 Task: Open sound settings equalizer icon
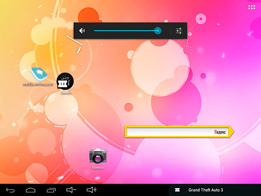179,31
